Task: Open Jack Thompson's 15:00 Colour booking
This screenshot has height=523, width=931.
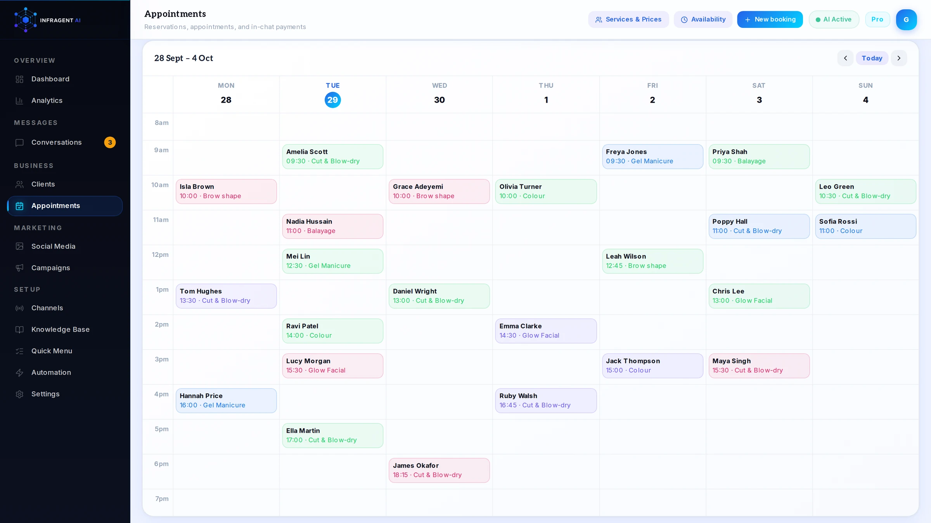Action: (652, 366)
